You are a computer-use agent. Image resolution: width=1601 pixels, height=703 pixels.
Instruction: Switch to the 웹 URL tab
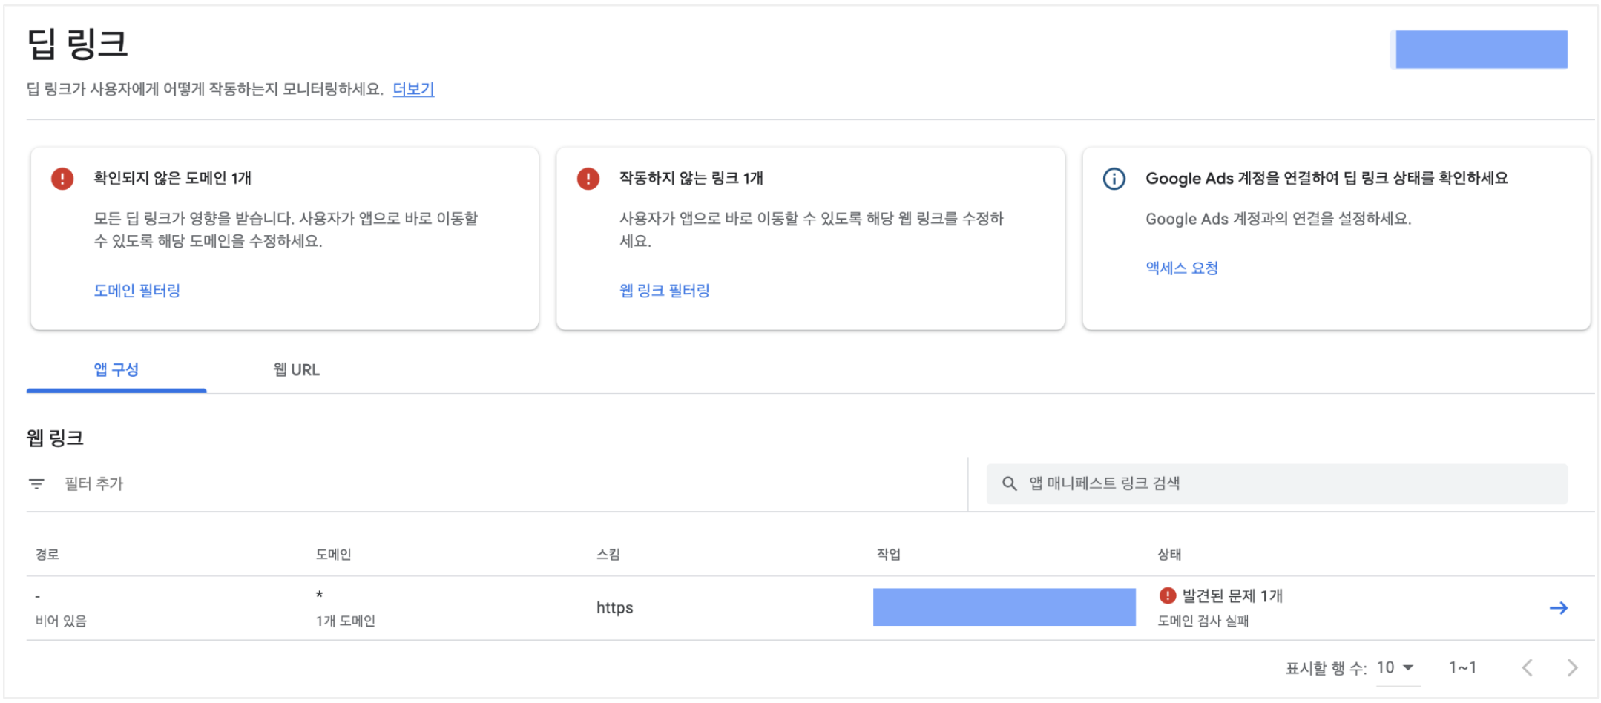pyautogui.click(x=296, y=370)
